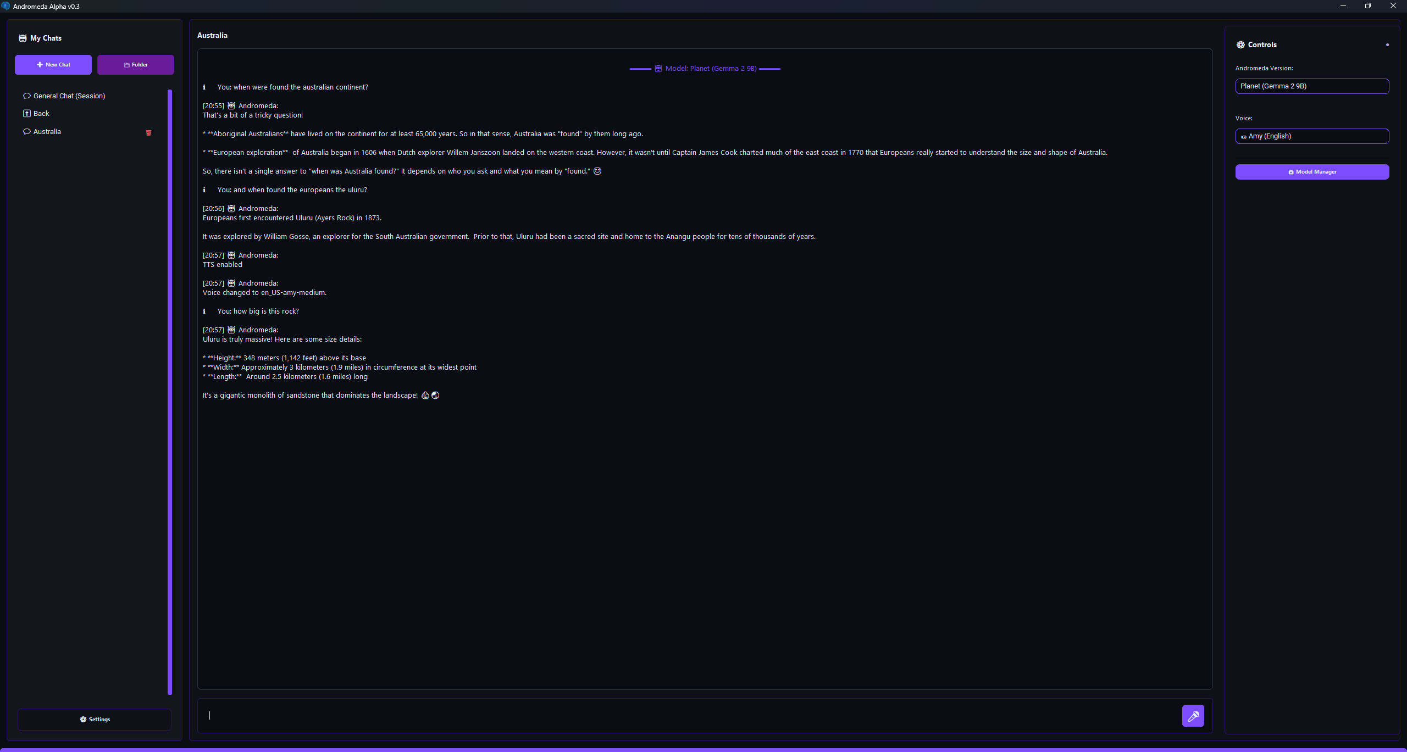Open Settings from the sidebar bottom

[94, 719]
